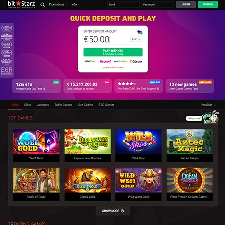Click the info icon beside Average Cash Out Time
Viewport: 225px width, 225px height.
[x=44, y=89]
